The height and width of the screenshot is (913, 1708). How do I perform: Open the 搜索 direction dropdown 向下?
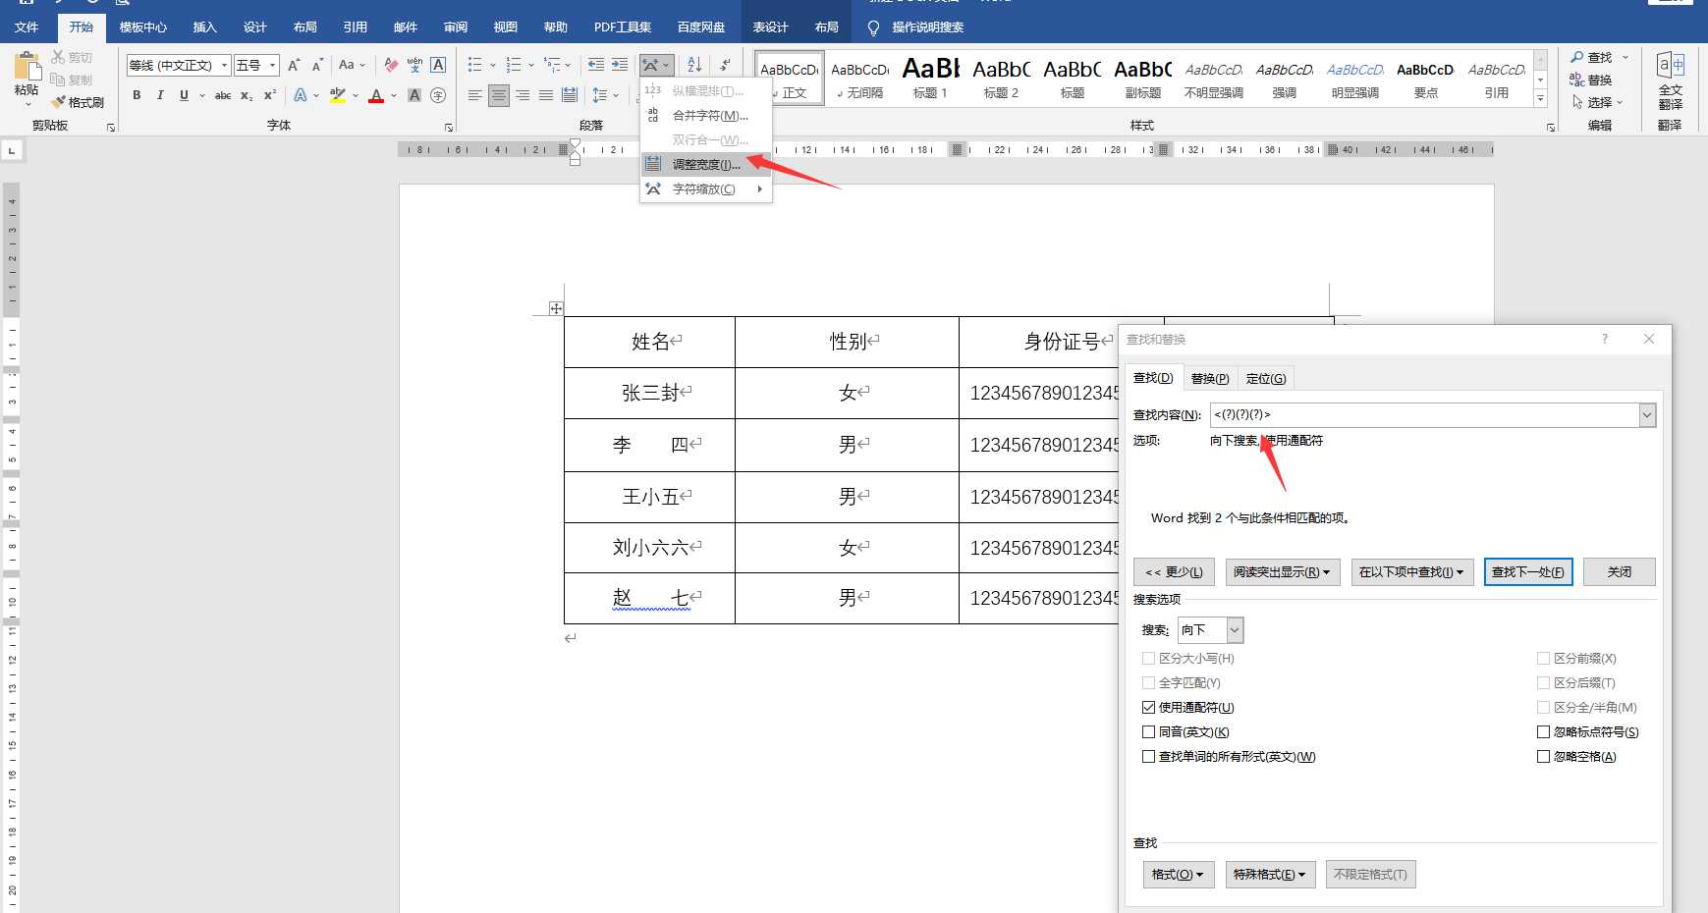1235,629
